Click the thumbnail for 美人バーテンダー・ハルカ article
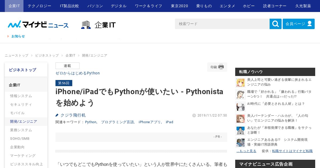This screenshot has width=320, height=168. [241, 118]
